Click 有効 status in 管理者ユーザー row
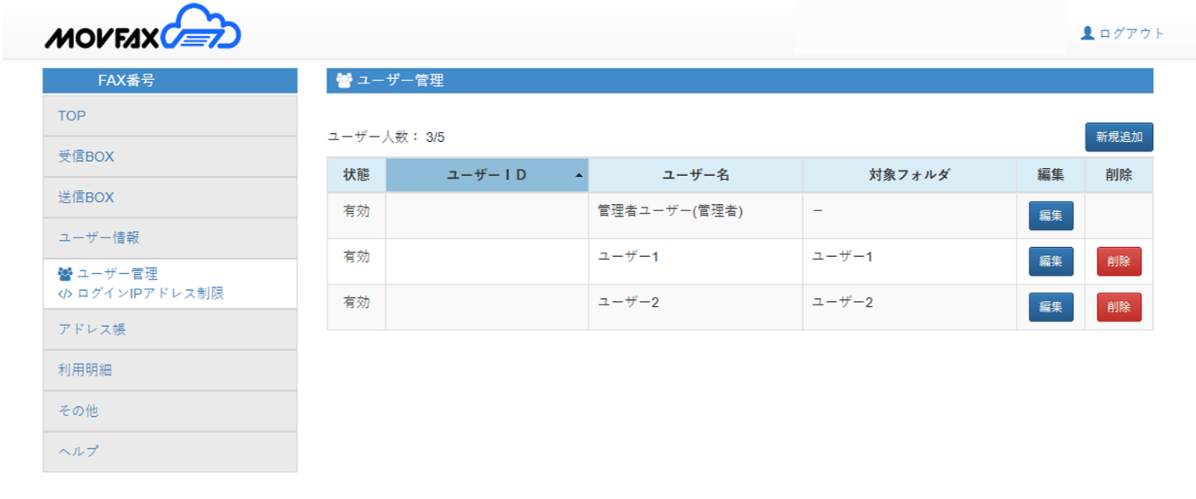 coord(356,211)
